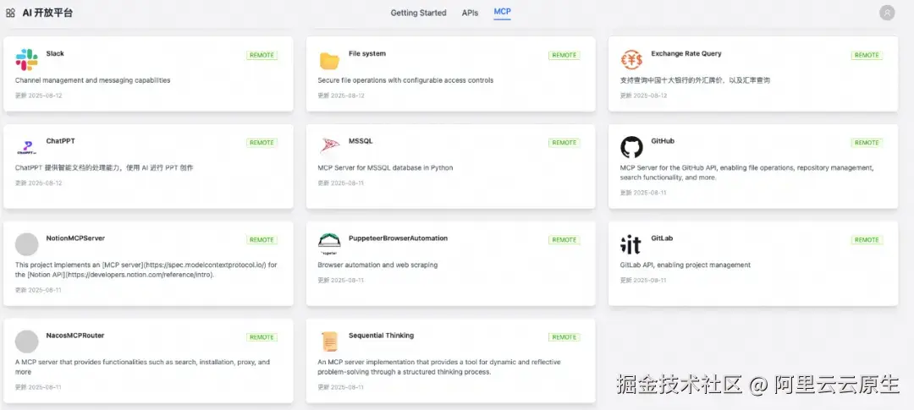The image size is (914, 410).
Task: Click the NacosMCPRouter placeholder avatar icon
Action: coord(27,342)
